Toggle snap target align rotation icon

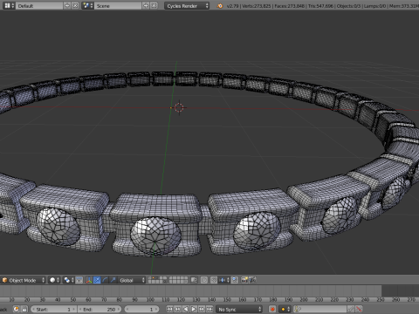[x=235, y=280]
